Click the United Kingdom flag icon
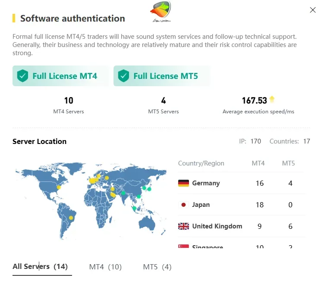 pyautogui.click(x=183, y=226)
